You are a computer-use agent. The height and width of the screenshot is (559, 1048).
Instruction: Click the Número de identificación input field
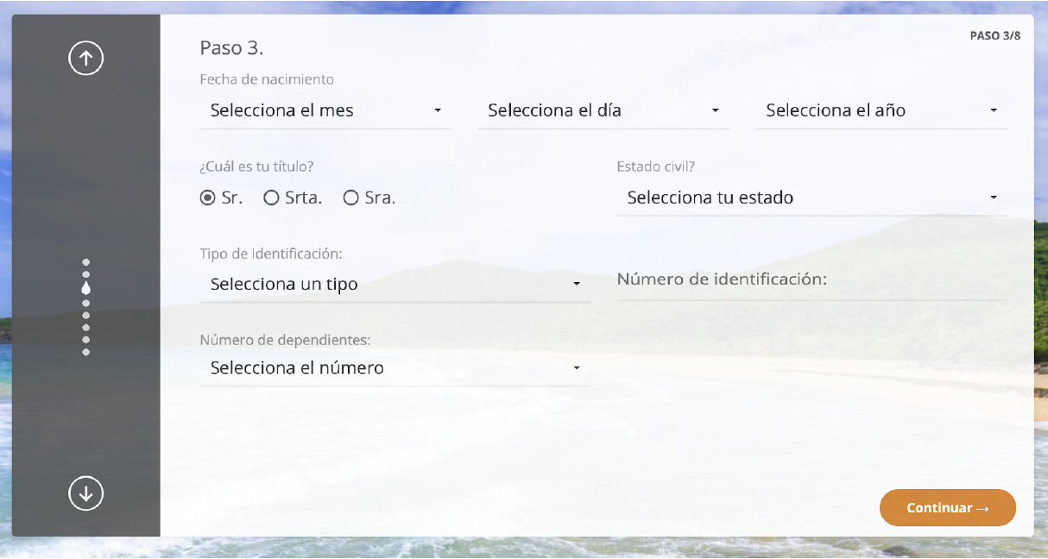(x=811, y=281)
